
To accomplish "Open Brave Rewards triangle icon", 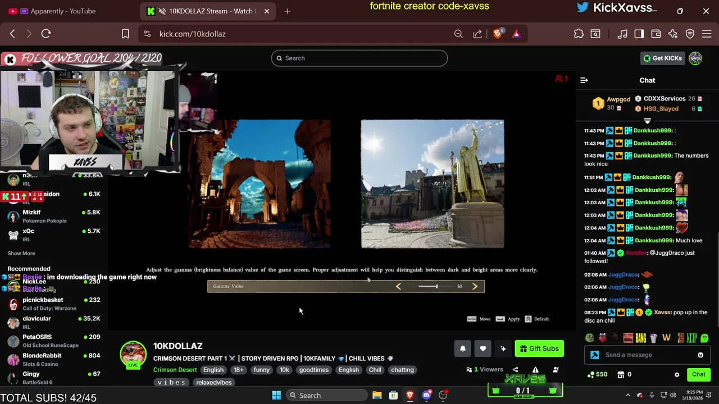I will click(516, 34).
